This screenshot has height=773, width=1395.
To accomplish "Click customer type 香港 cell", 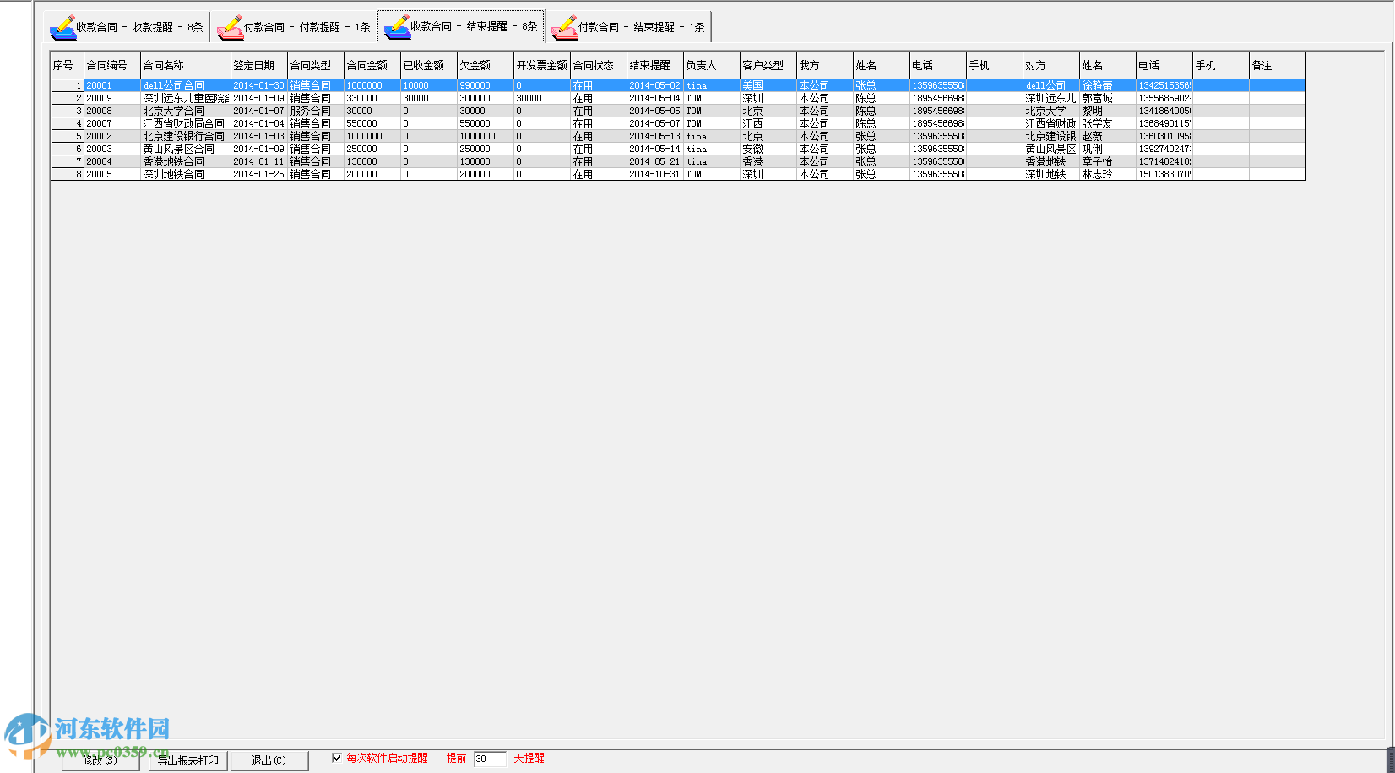I will (768, 161).
